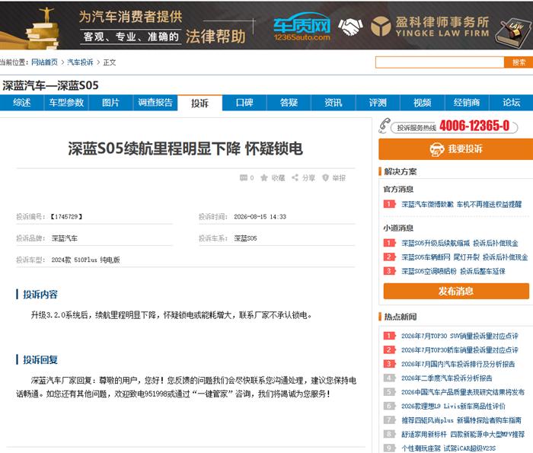This screenshot has width=533, height=453.
Task: Select the 投诉 tab
Action: click(199, 103)
